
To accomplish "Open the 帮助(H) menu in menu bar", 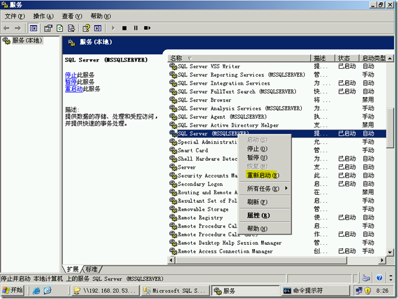I will click(x=101, y=16).
